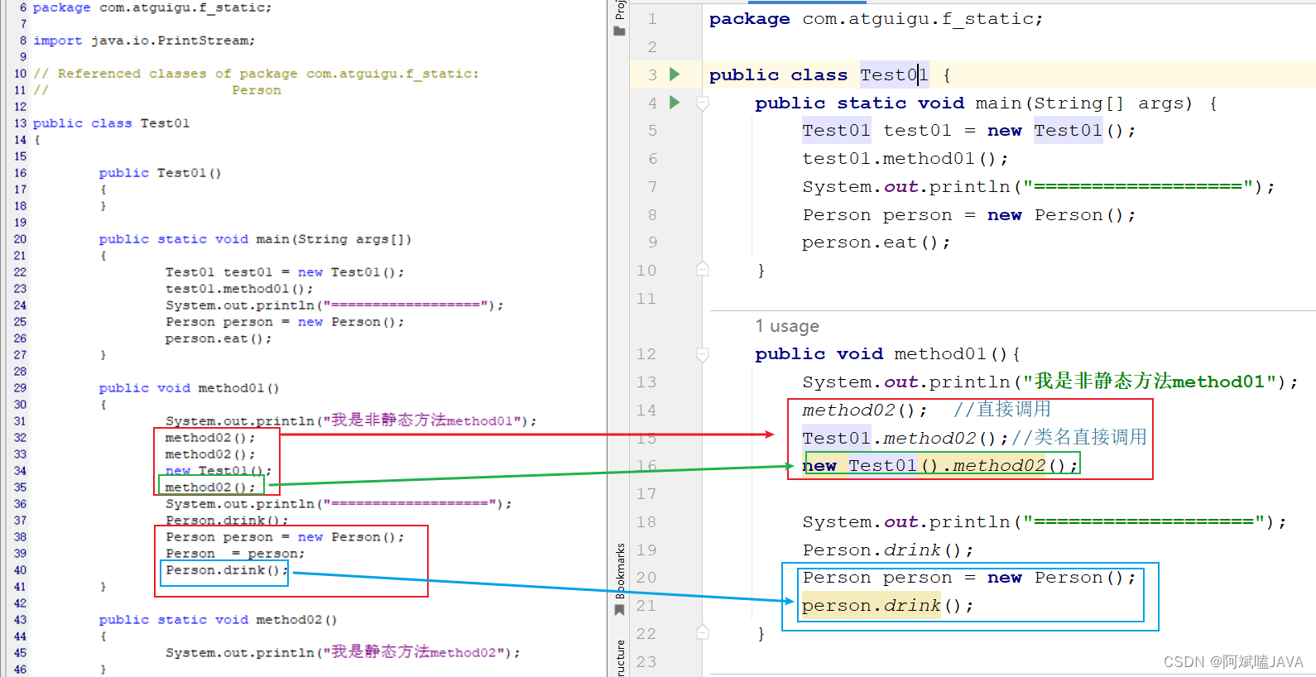
Task: Click 'Person.drink();' on line 19 in right editor
Action: point(888,550)
